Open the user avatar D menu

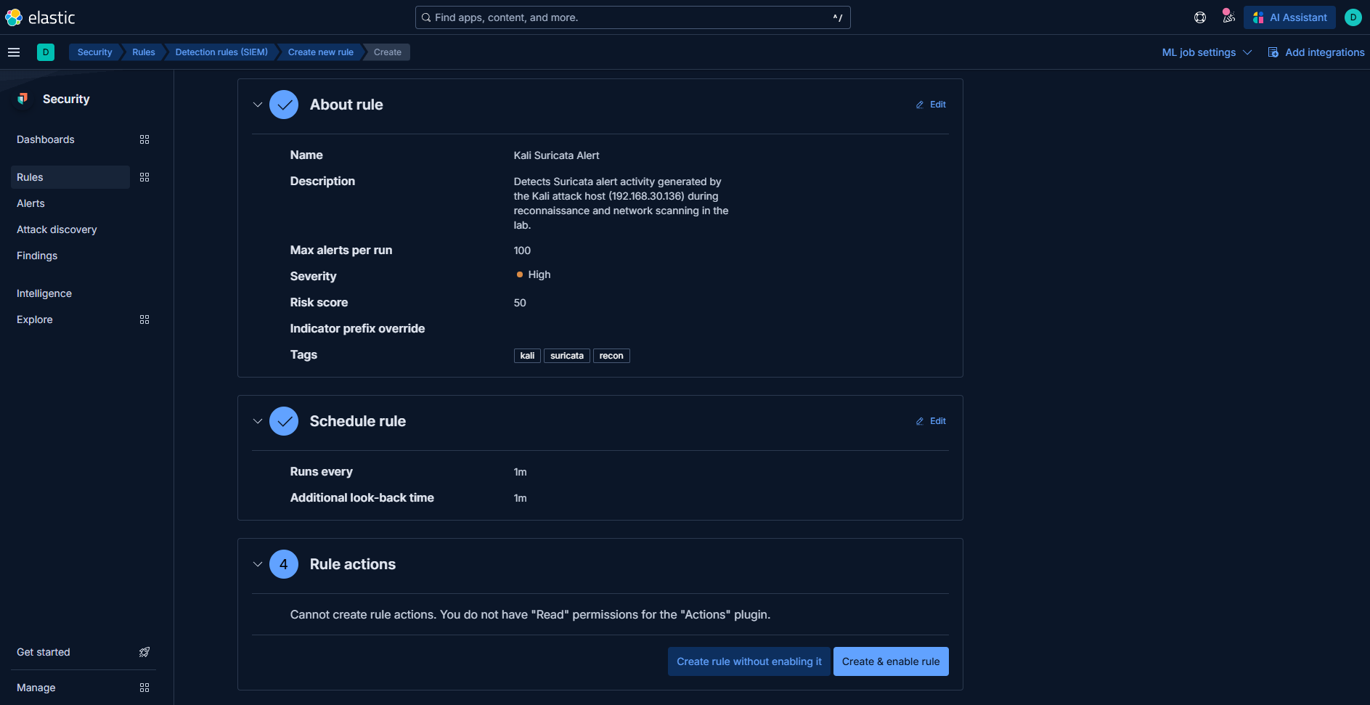tap(1353, 17)
